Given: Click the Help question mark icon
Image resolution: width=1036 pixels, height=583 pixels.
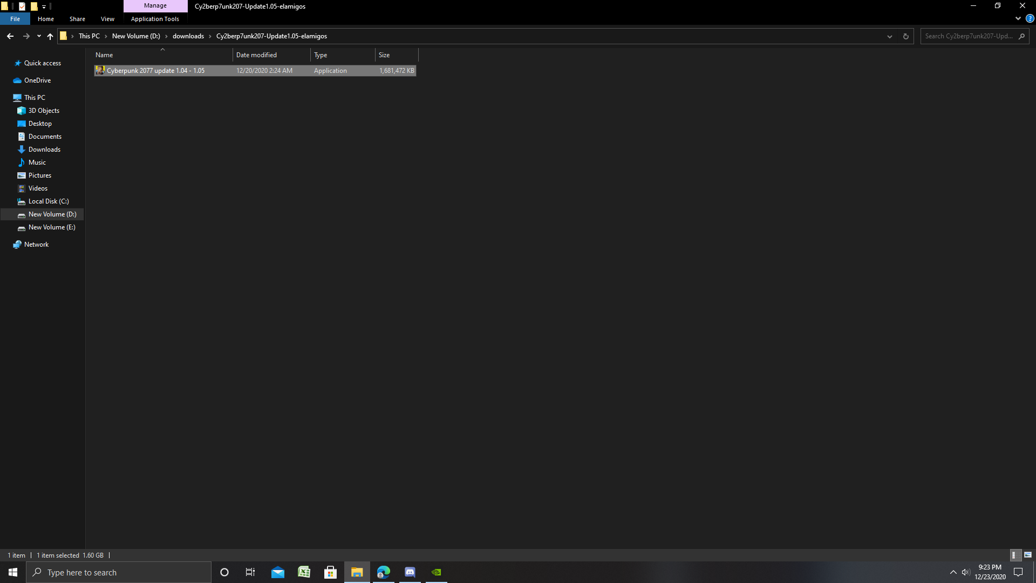Looking at the screenshot, I should click(1030, 18).
